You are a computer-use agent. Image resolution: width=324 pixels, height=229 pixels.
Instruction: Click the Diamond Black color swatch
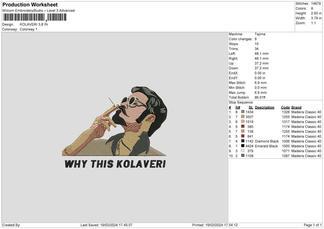[x=243, y=141]
